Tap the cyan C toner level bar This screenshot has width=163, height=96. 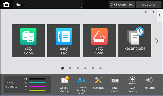click(x=37, y=83)
